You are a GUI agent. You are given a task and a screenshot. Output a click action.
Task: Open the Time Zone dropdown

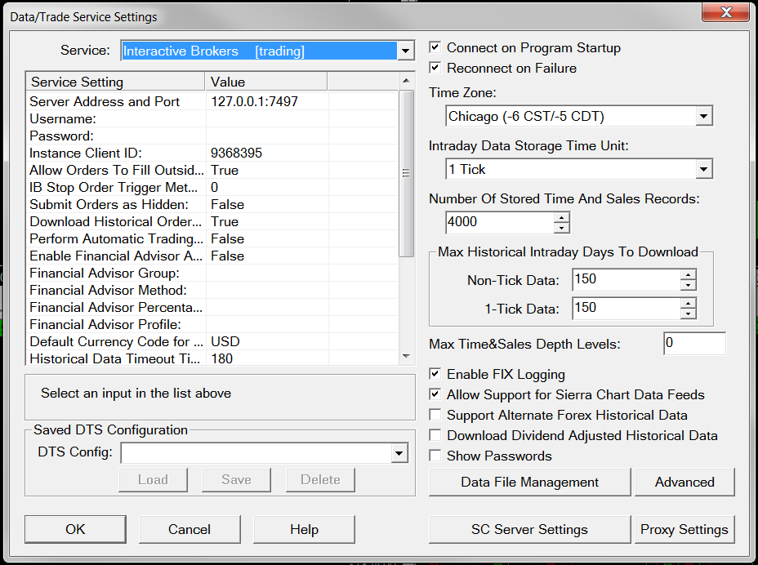coord(703,116)
